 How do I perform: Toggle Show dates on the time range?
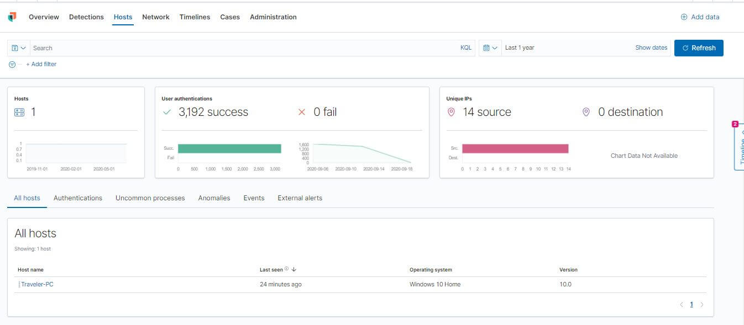[x=651, y=47]
